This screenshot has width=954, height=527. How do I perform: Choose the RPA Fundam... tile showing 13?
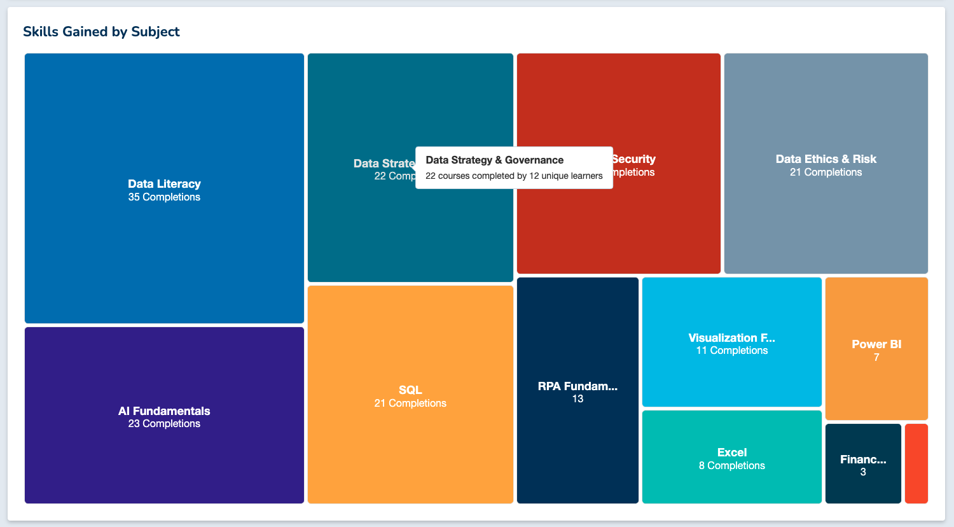pyautogui.click(x=577, y=390)
